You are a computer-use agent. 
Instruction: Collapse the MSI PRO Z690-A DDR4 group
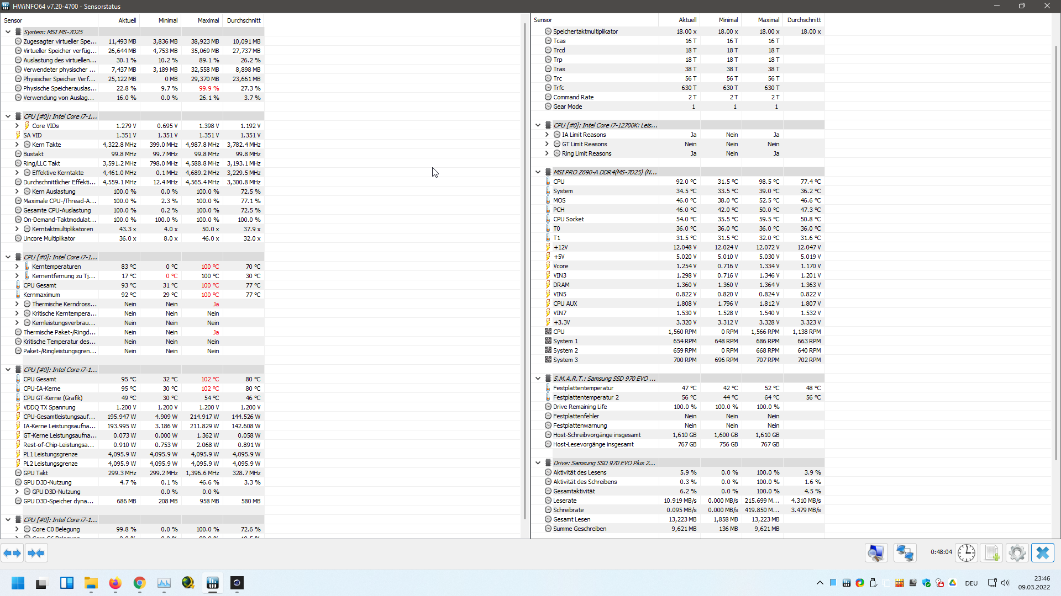pos(538,172)
